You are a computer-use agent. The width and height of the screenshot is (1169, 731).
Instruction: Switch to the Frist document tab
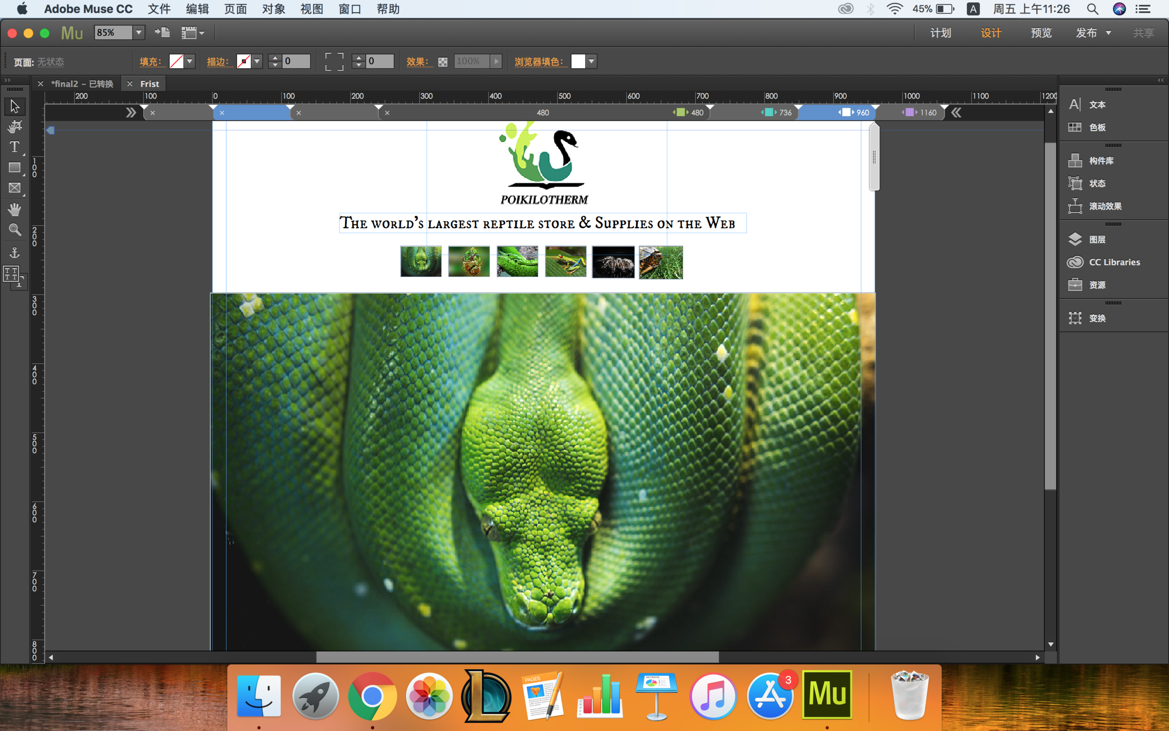point(149,84)
